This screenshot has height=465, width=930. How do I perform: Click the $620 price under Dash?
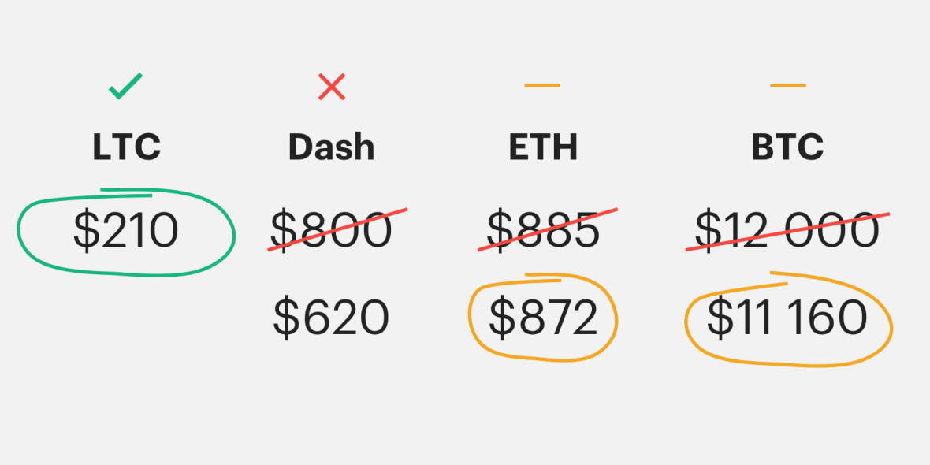pos(331,318)
